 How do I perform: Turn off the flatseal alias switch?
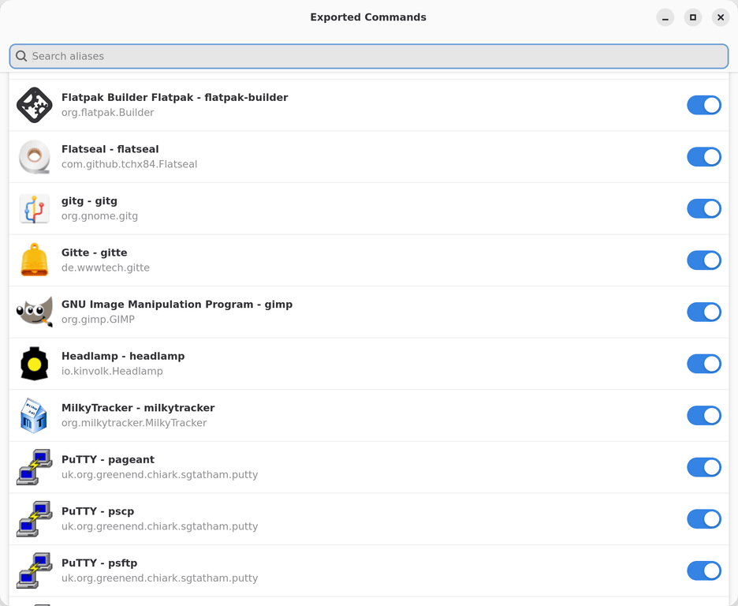click(704, 157)
